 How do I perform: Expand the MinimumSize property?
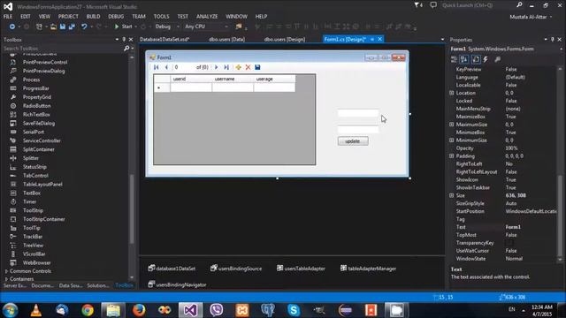click(x=452, y=140)
